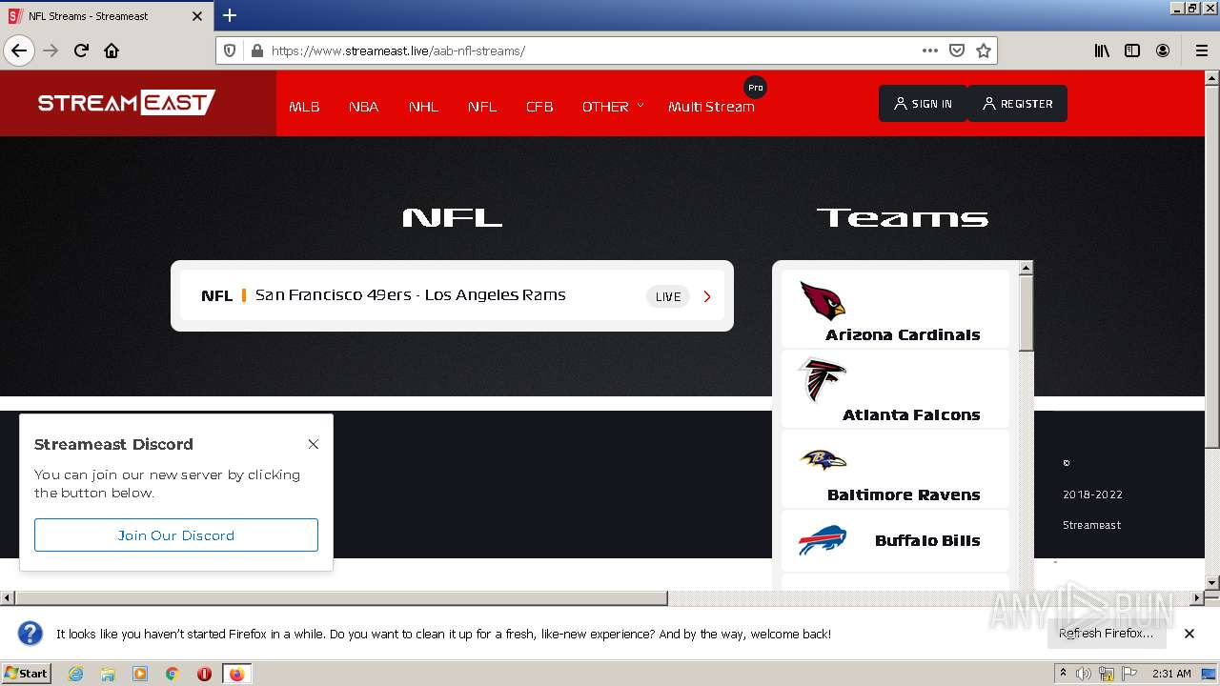
Task: Open the Firefox Library icon
Action: 1102,50
